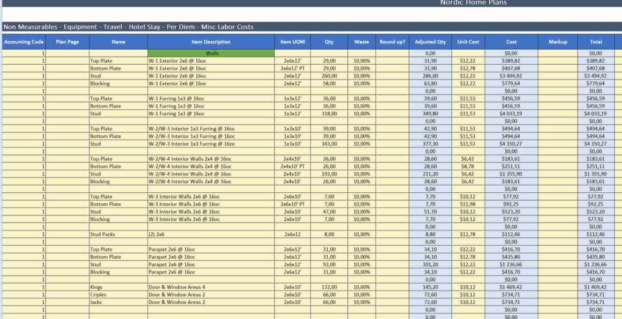Click the Nordic Home Plans title bar
The width and height of the screenshot is (622, 319).
pos(473,3)
